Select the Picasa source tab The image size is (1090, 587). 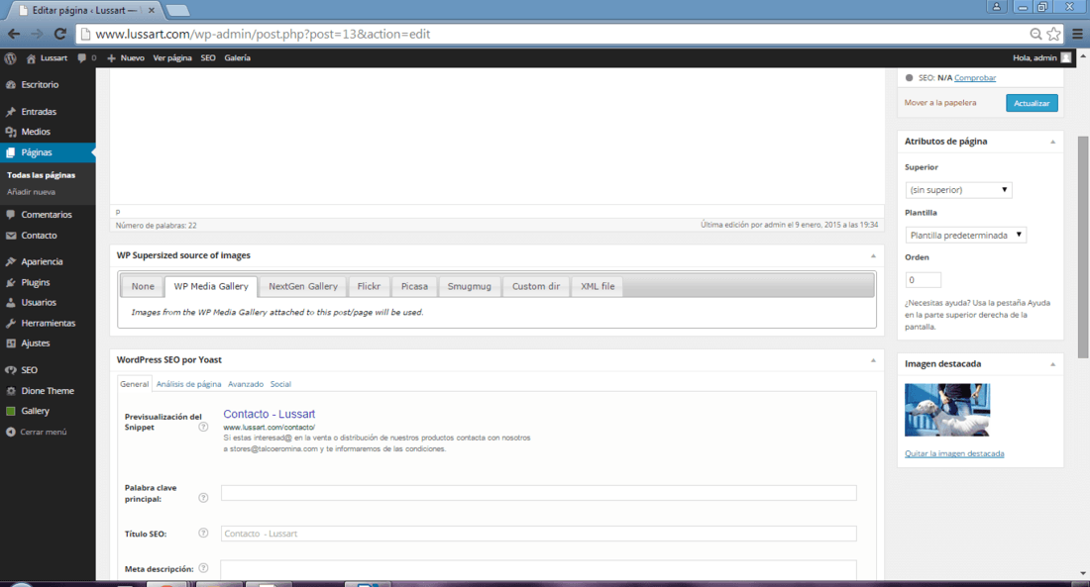point(414,286)
